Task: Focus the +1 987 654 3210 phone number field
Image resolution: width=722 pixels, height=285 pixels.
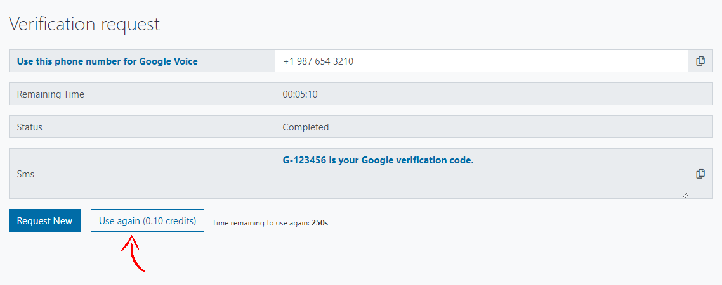Action: (481, 61)
